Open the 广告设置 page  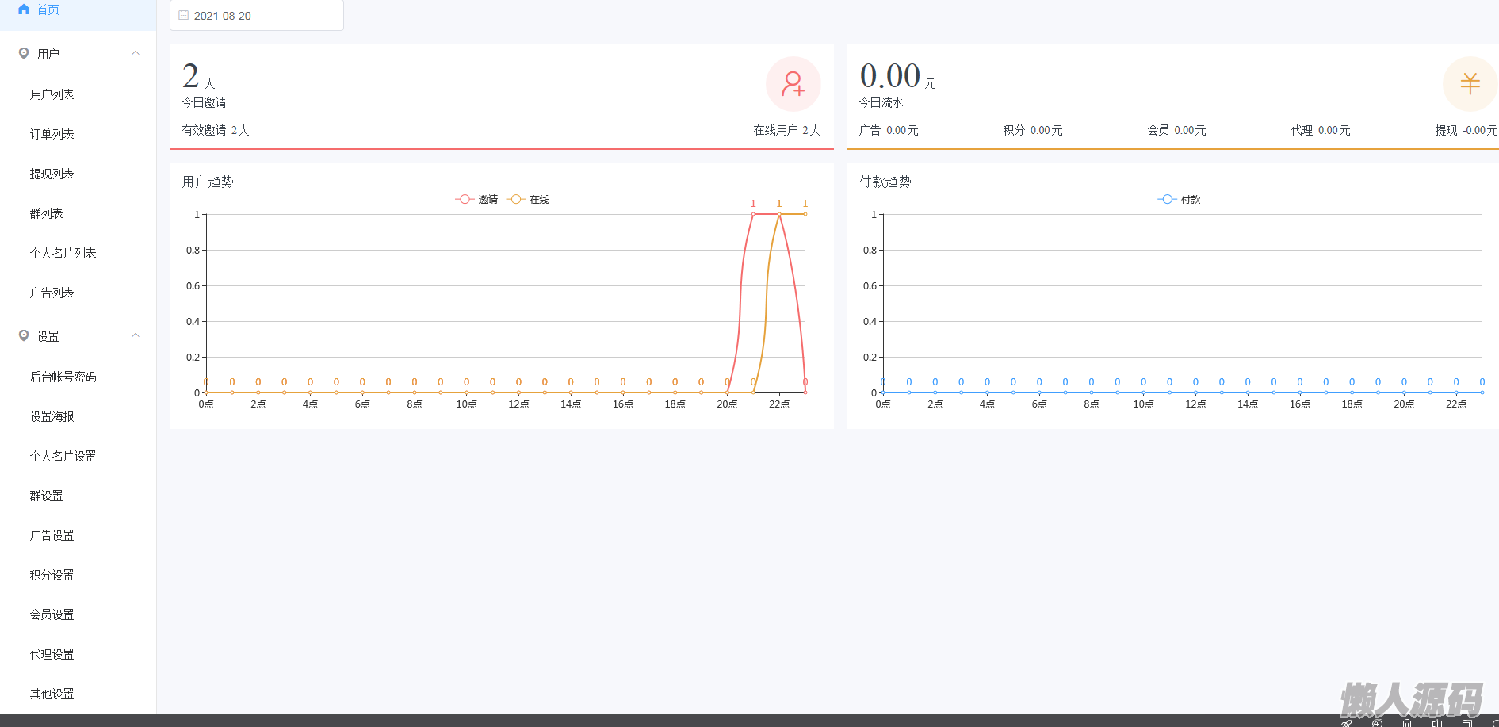(52, 535)
